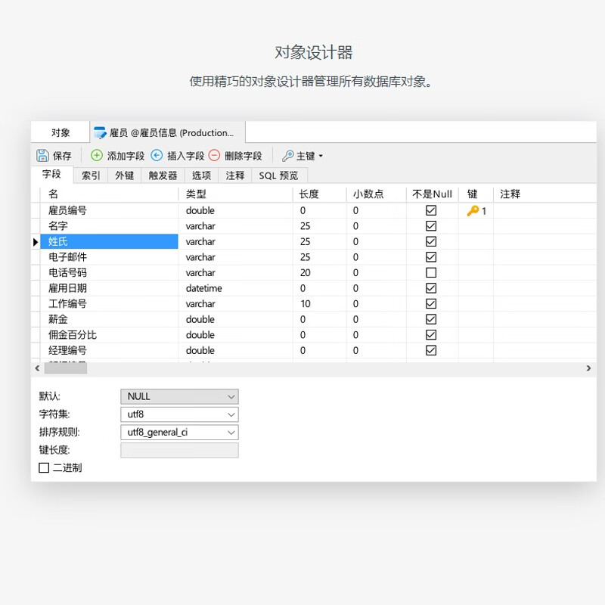This screenshot has height=605, width=605.
Task: Uncheck Not Null for 薪金 field
Action: tap(431, 319)
